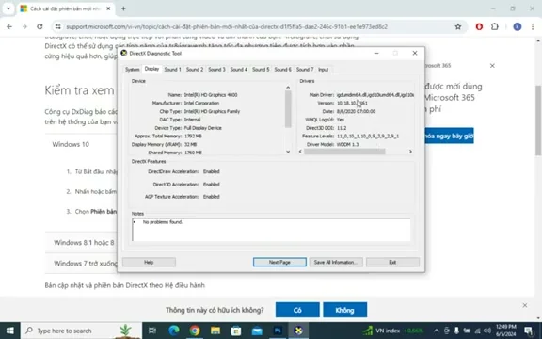Switch to the Sound 7 tab
The image size is (542, 339).
coord(305,70)
